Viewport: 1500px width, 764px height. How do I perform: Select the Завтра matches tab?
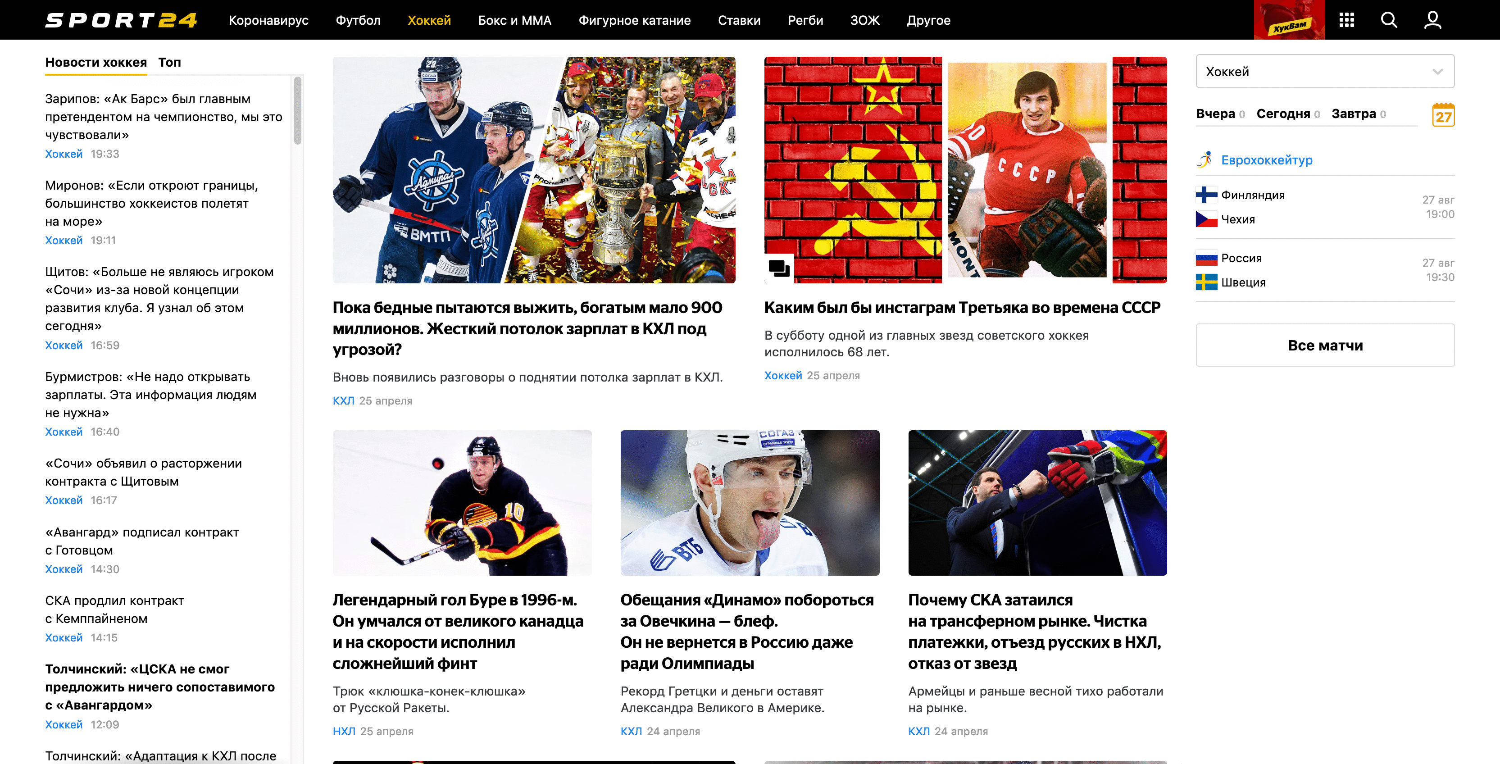click(x=1353, y=114)
